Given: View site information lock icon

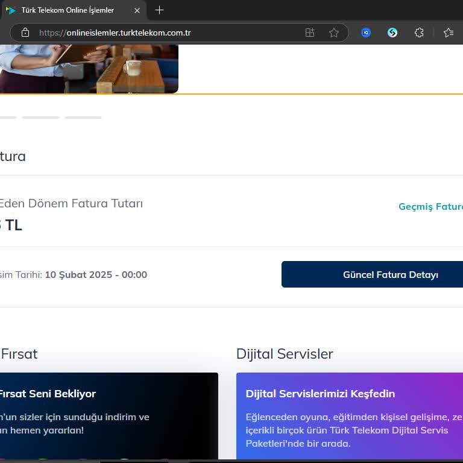Looking at the screenshot, I should click(x=25, y=33).
